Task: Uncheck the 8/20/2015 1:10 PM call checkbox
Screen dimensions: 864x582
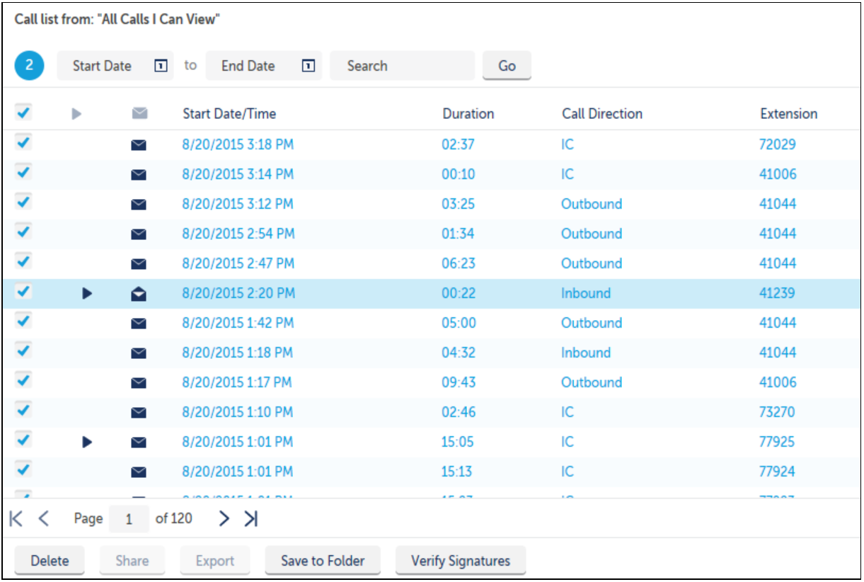Action: (x=23, y=411)
